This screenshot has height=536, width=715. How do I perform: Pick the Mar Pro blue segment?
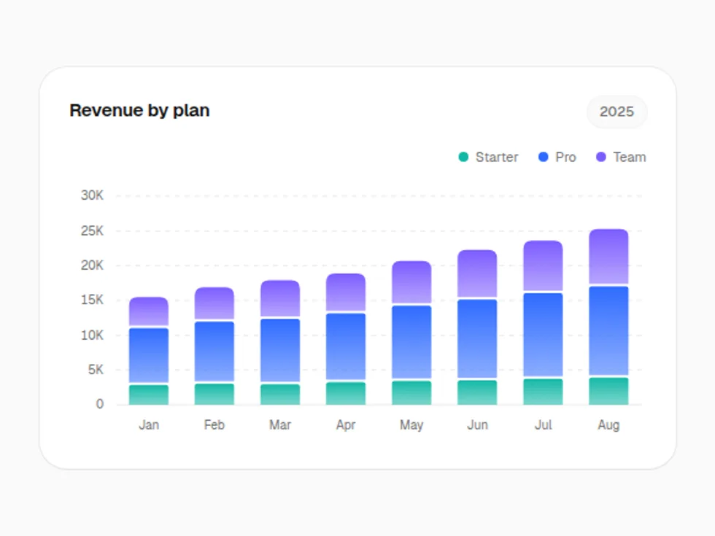click(x=280, y=351)
